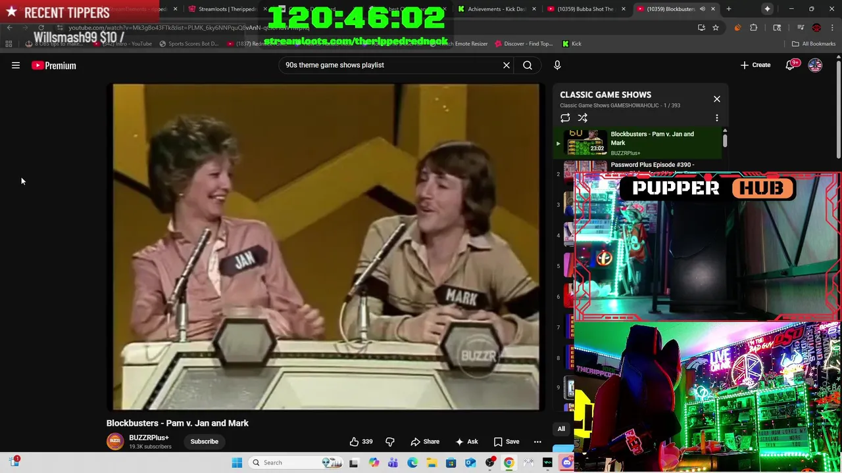Open the YouTube notifications bell
The image size is (842, 473).
click(x=790, y=65)
